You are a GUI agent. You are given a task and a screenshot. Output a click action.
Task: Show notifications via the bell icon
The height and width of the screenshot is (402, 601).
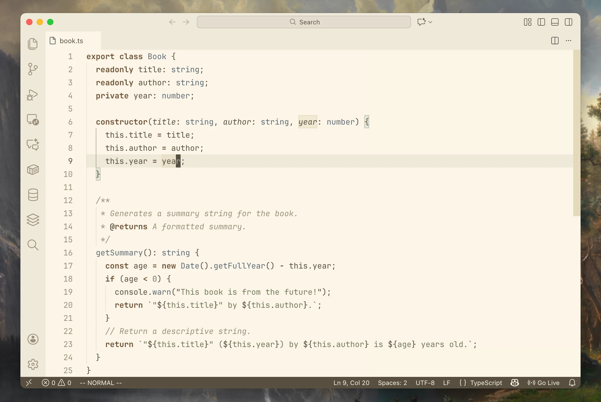tap(572, 383)
